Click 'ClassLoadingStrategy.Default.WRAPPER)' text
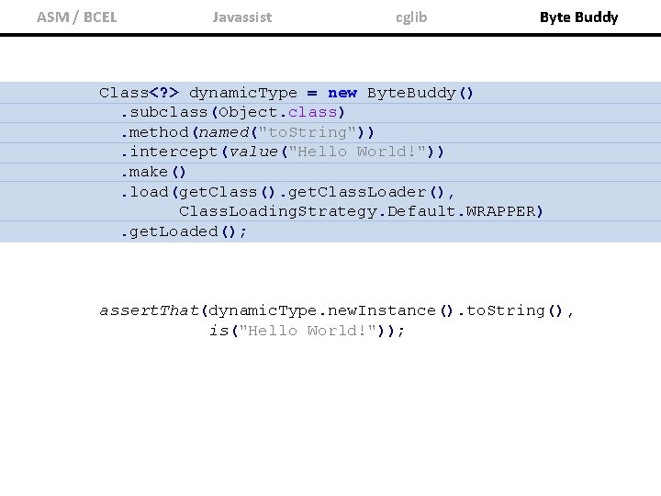Screen dimensions: 661x496 361,211
